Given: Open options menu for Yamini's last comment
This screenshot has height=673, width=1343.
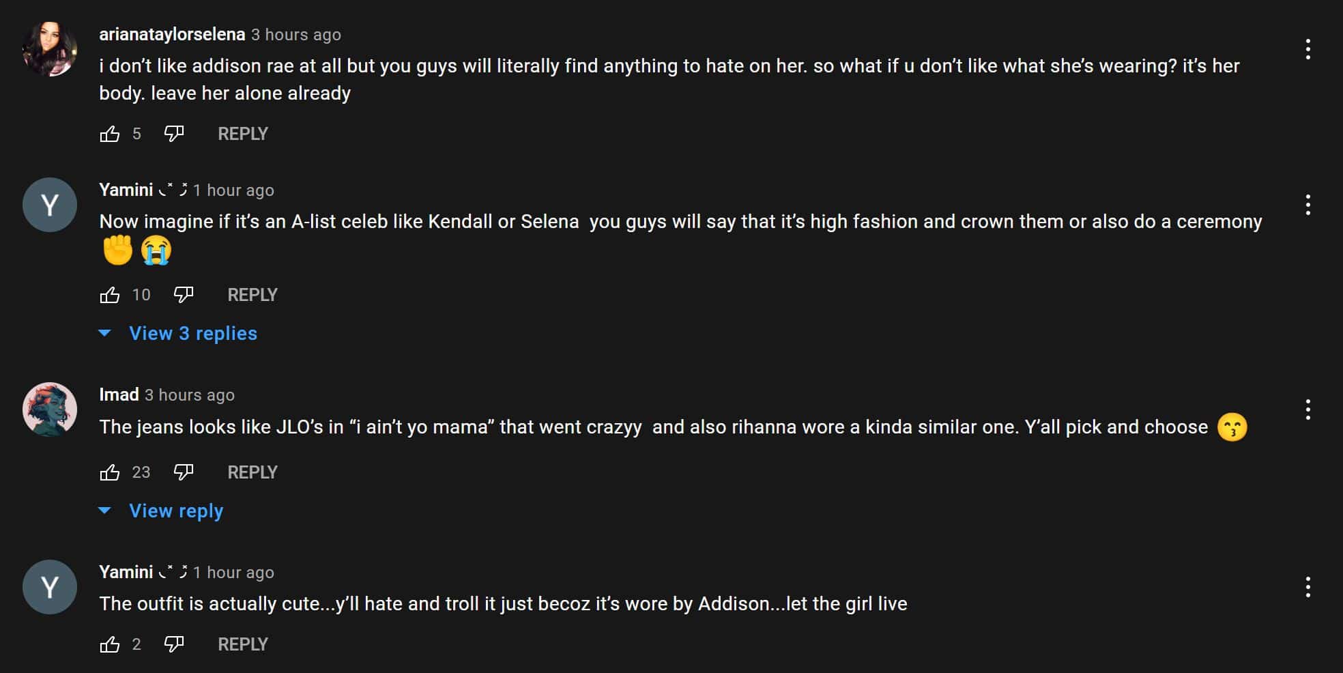Looking at the screenshot, I should pyautogui.click(x=1308, y=587).
